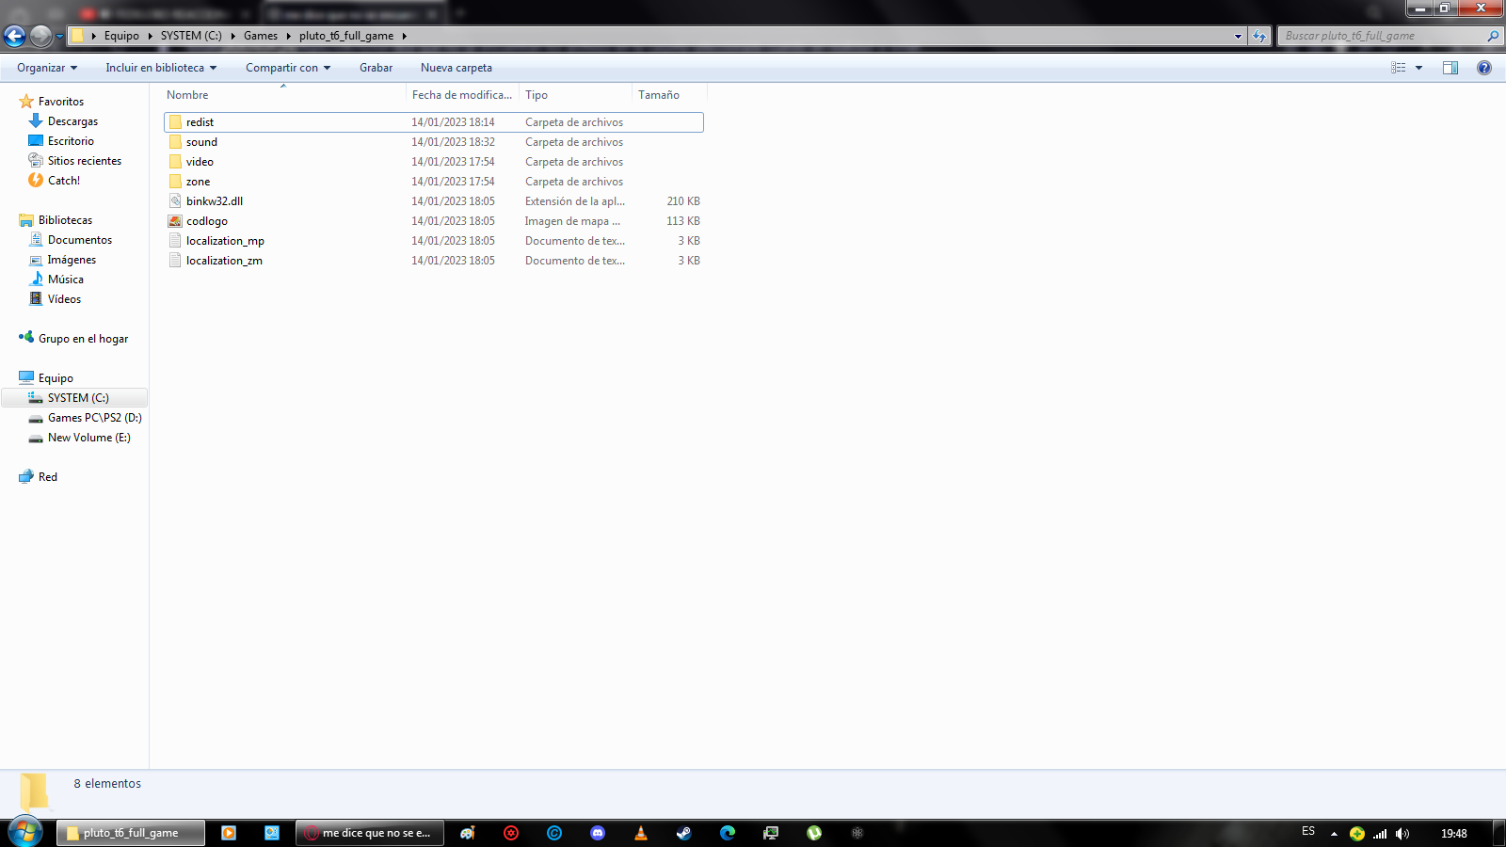Click the Forward navigation arrow

coord(40,36)
